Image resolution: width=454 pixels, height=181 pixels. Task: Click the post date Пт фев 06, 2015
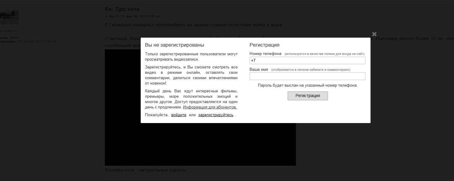(140, 16)
